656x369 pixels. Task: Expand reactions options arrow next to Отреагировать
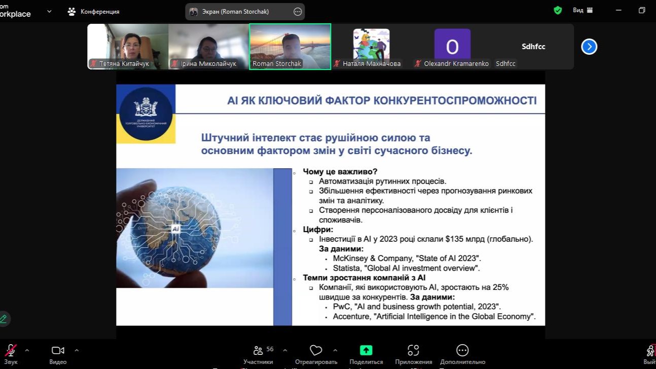[335, 350]
